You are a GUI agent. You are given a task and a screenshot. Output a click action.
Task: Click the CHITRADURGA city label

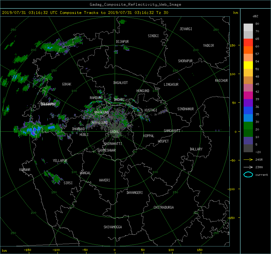coord(164,207)
